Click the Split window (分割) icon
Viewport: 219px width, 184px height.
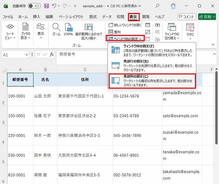click(x=147, y=25)
